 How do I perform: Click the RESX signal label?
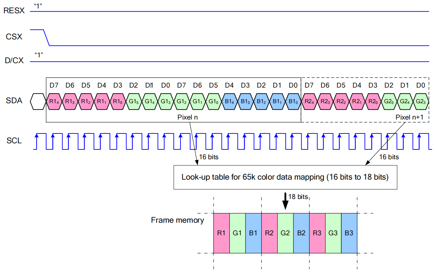[x=14, y=11]
